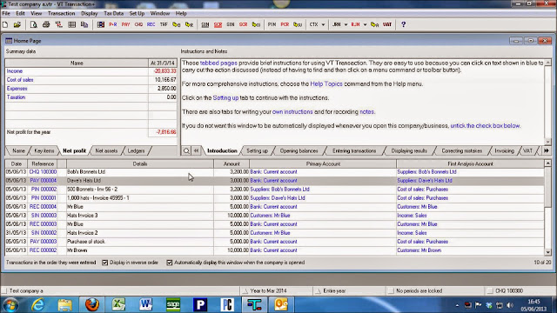This screenshot has height=313, width=557.
Task: Click the tabbed pages link
Action: click(x=218, y=63)
